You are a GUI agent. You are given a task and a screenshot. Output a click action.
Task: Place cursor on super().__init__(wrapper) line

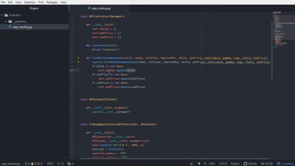click(111, 112)
